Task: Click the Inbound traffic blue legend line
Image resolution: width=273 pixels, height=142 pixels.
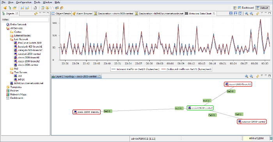Action: coord(113,69)
